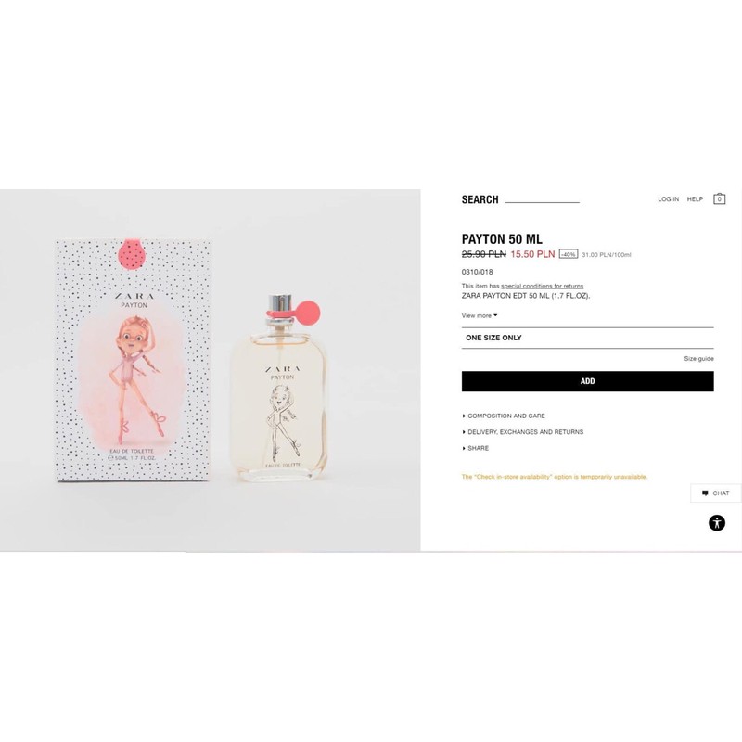Click the search input line

pos(542,199)
